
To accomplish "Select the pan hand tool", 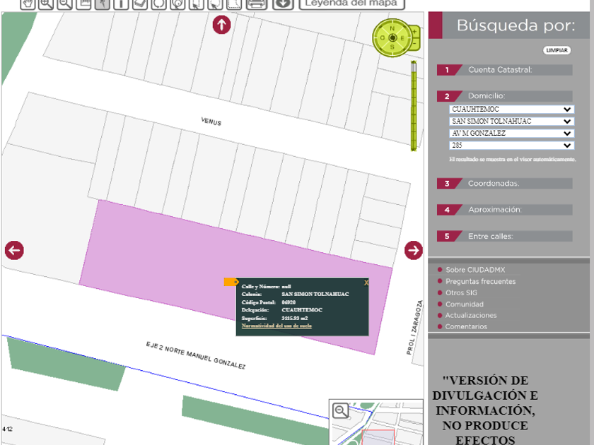I will pos(28,4).
